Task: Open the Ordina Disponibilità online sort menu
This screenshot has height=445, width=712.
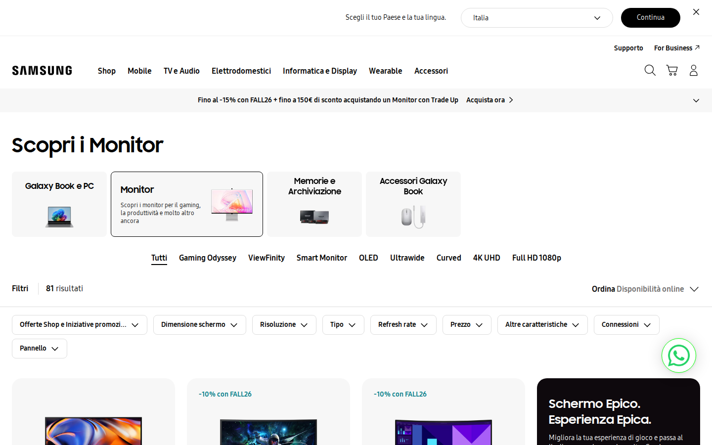Action: click(645, 289)
